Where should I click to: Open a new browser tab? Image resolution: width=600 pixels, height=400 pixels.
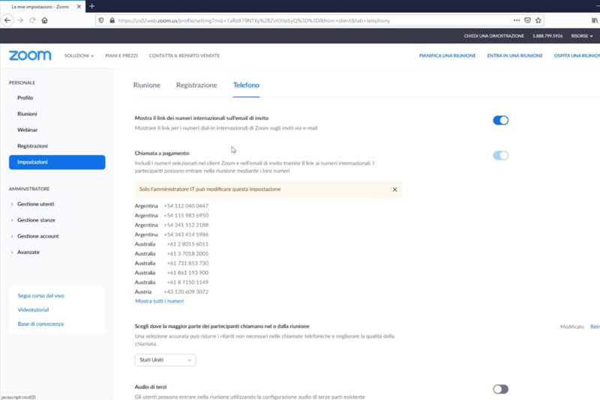point(91,6)
